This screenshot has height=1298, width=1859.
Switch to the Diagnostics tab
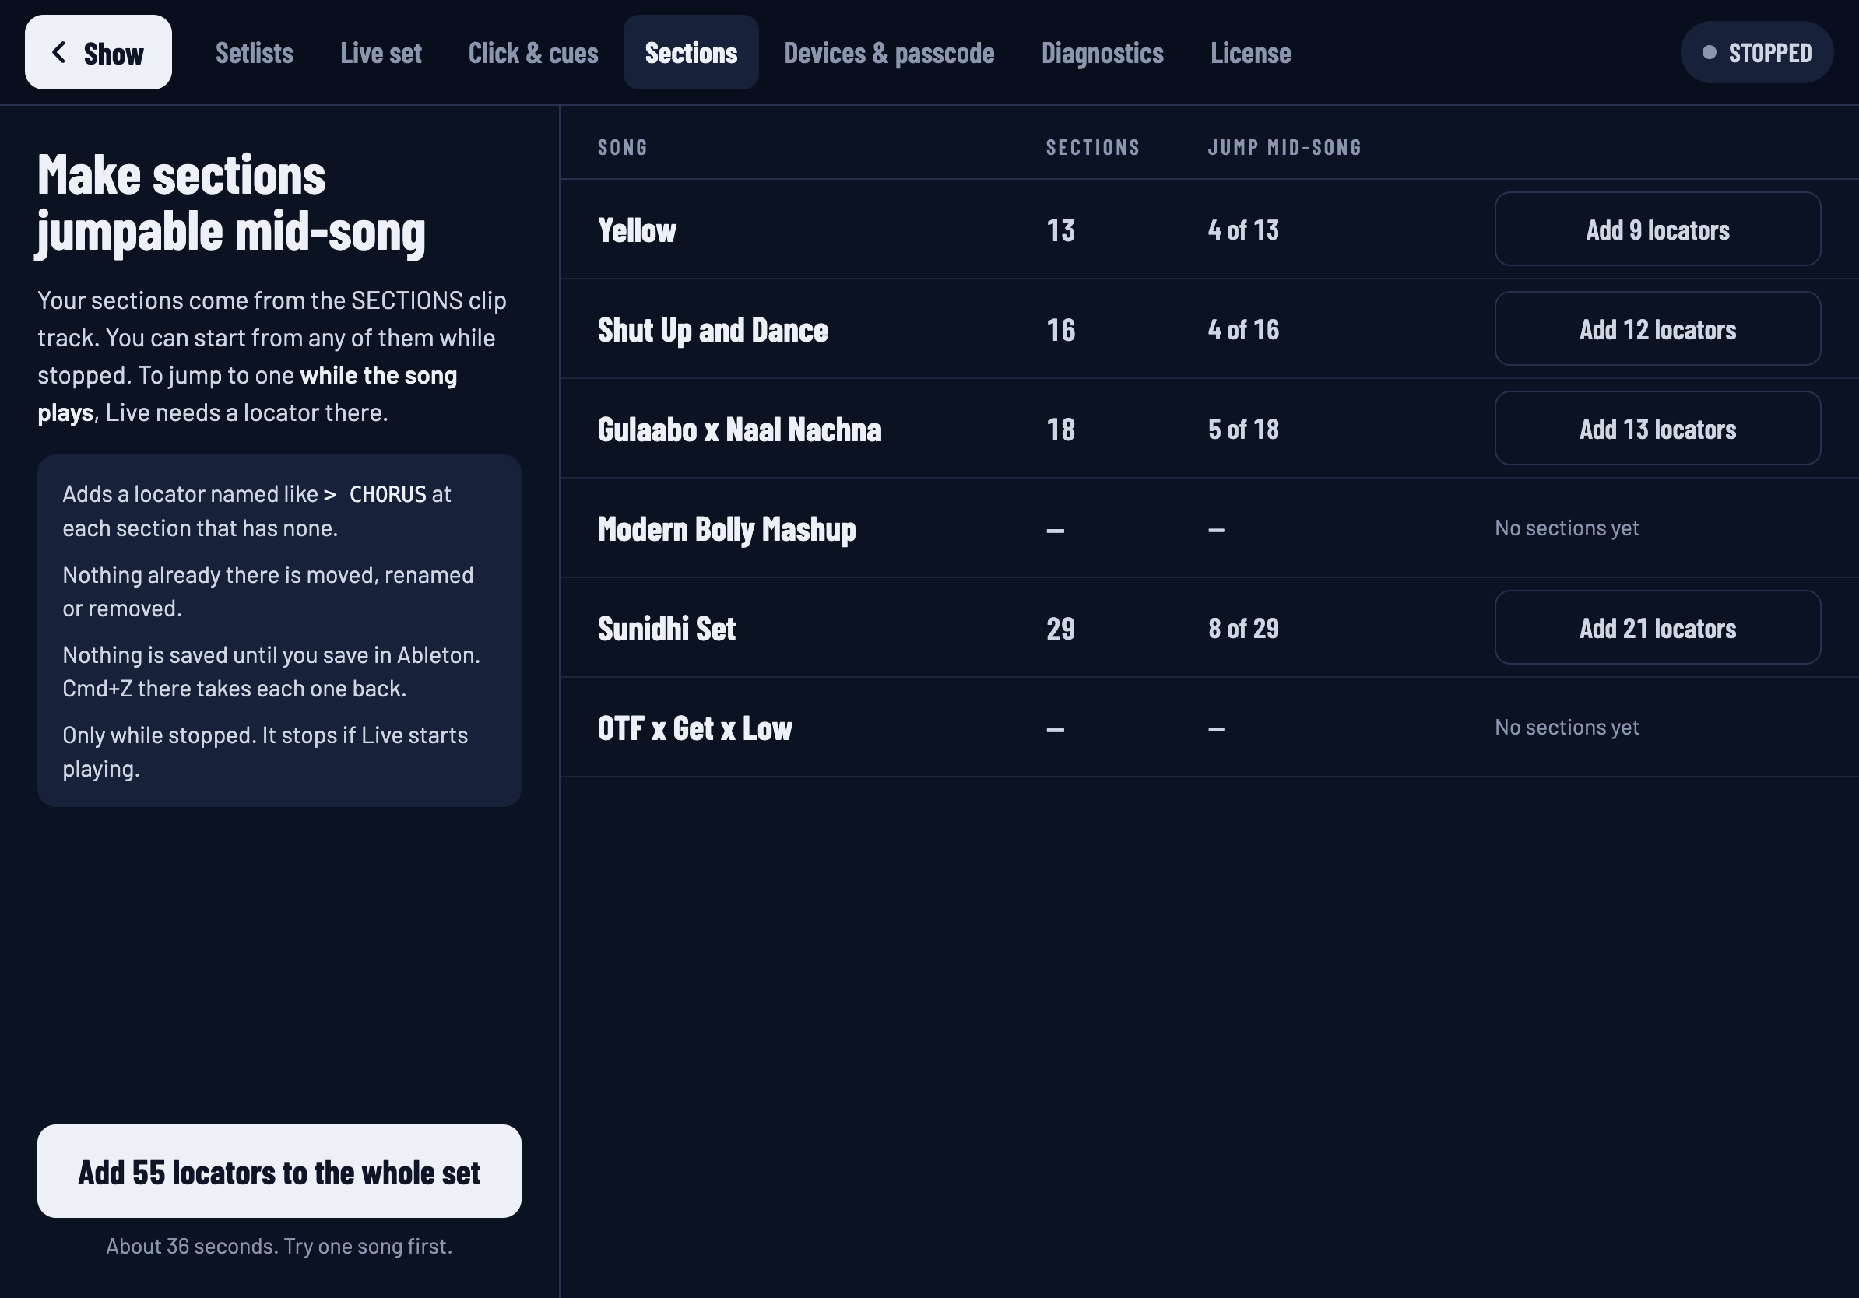pos(1102,54)
